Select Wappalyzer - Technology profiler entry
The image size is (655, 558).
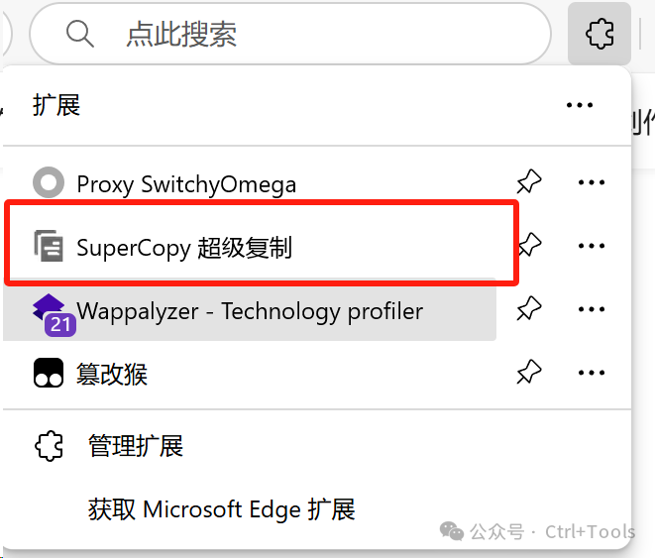point(250,311)
